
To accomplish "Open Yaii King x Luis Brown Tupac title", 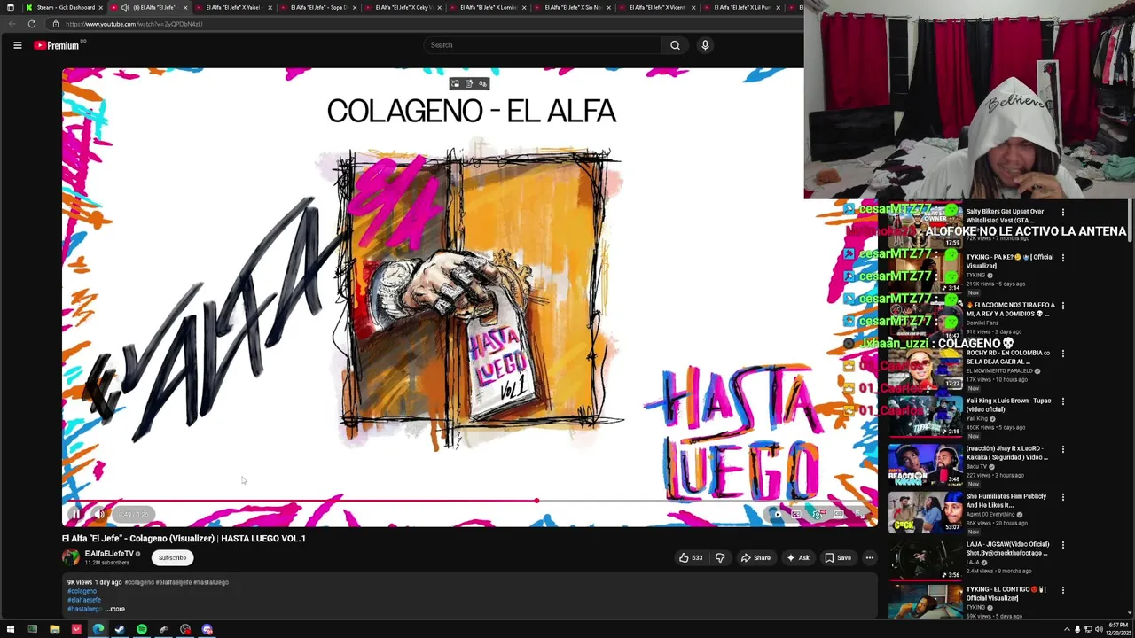I will pyautogui.click(x=1008, y=405).
